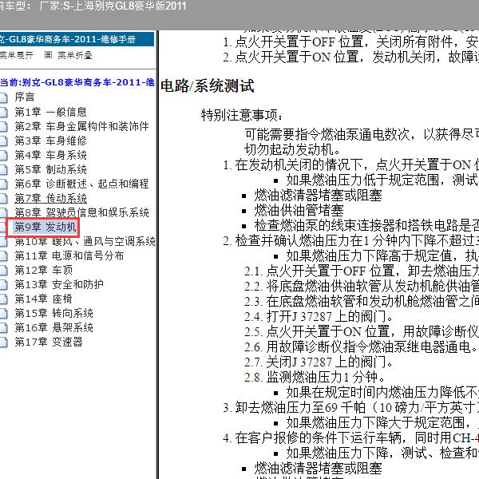Click the icon beside 菜单折叠
The width and height of the screenshot is (479, 479).
[x=48, y=55]
